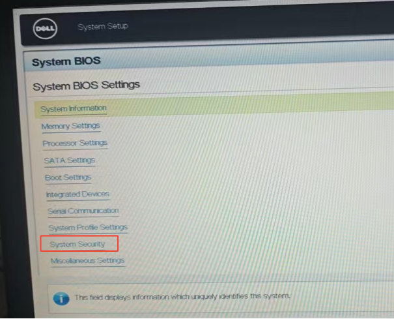Open the red-outlined System Security entry

[78, 244]
